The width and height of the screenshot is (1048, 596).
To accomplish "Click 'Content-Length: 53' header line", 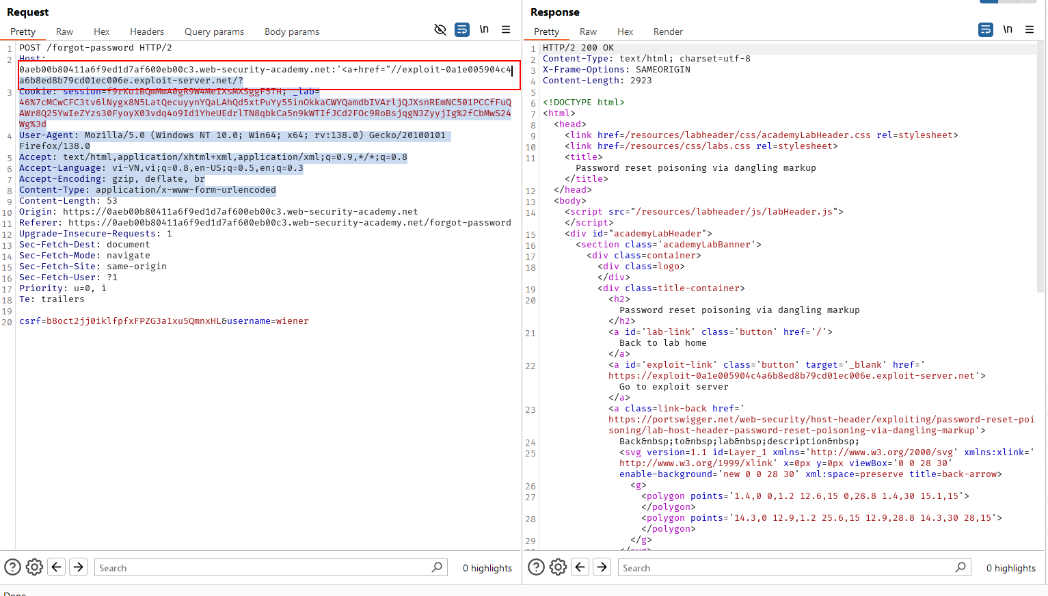I will (68, 201).
